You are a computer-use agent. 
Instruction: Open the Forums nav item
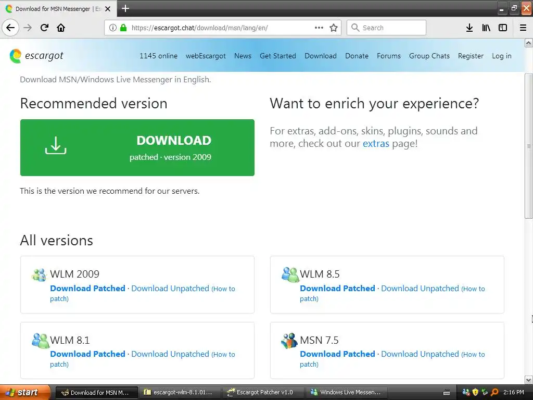click(388, 56)
